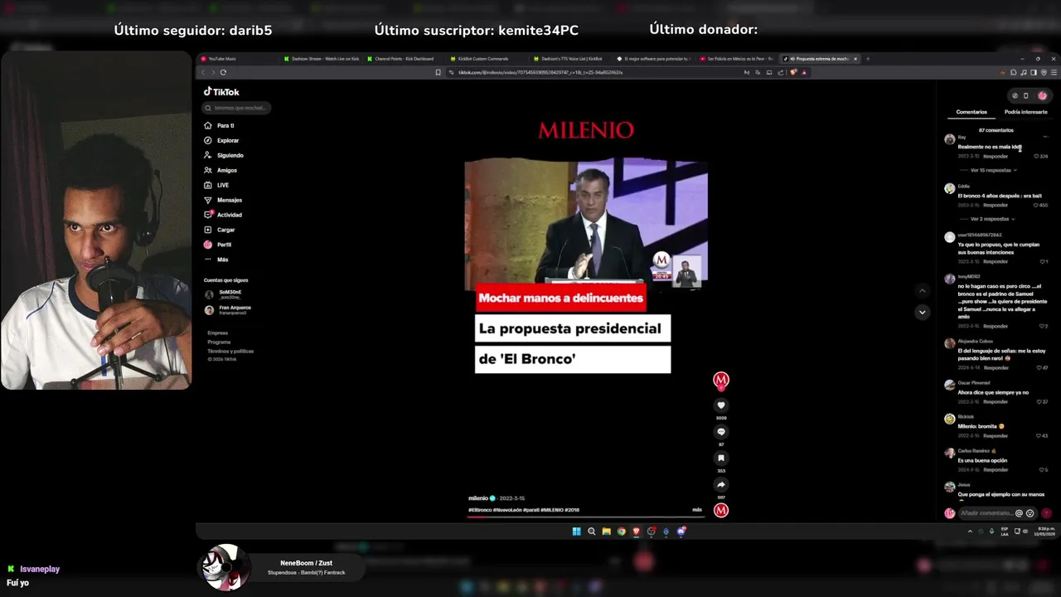Post comment with the send arrow button
This screenshot has height=597, width=1061.
(1046, 513)
